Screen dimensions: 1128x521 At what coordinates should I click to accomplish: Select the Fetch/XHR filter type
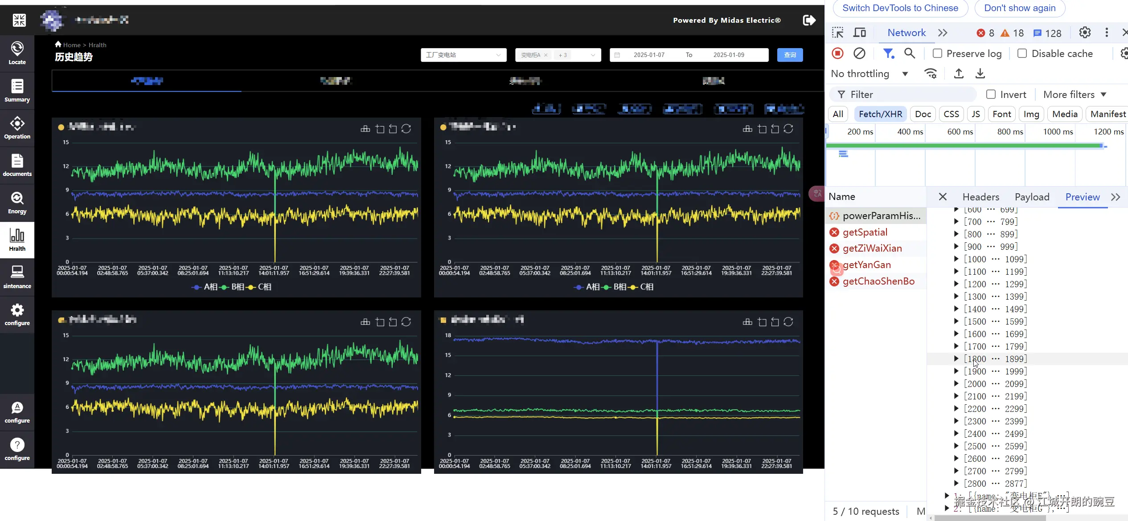click(880, 114)
